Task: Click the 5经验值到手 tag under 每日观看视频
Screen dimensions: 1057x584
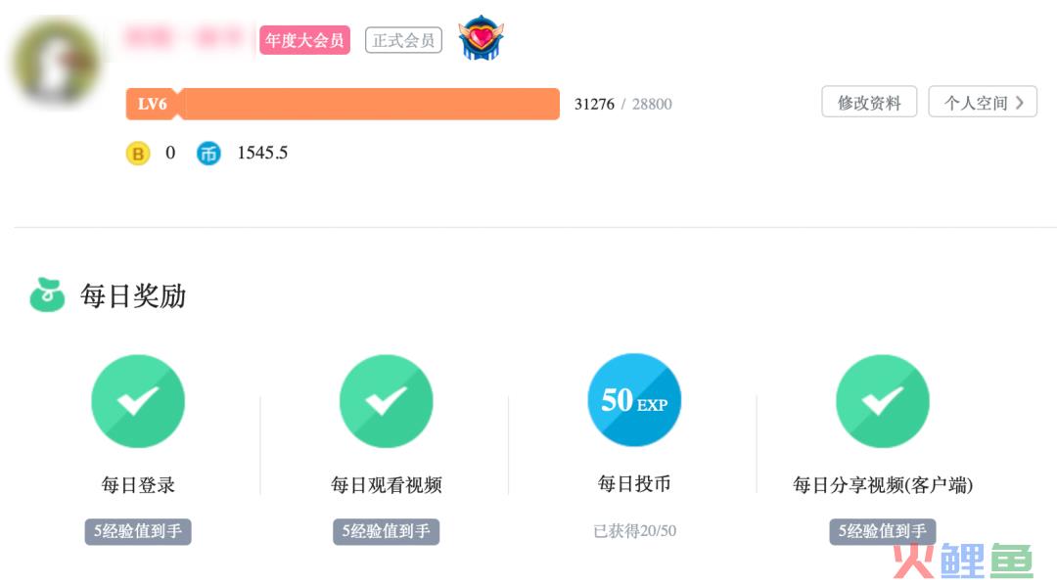Action: (387, 531)
